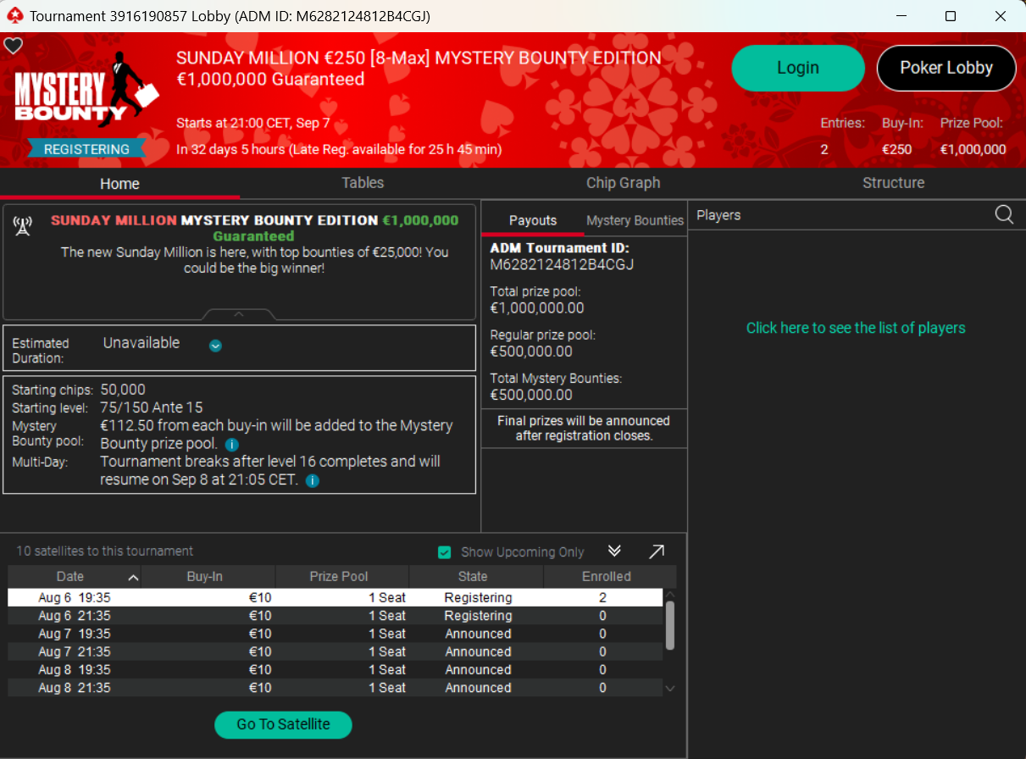Switch to the Home tab
Viewport: 1026px width, 759px height.
tap(119, 183)
